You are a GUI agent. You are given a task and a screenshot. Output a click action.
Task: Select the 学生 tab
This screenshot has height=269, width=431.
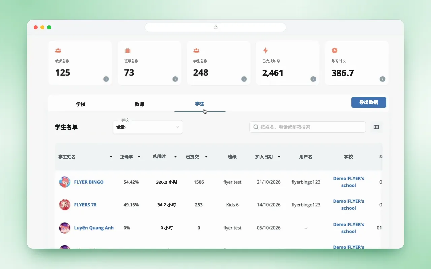(200, 104)
